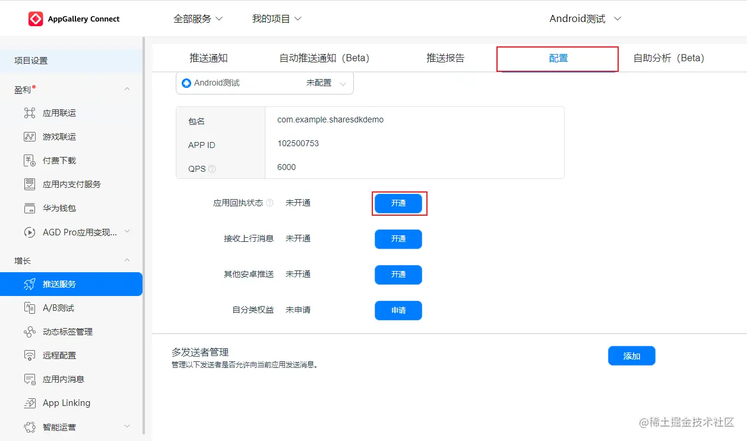The width and height of the screenshot is (747, 441).
Task: Navigate to A/B测试
Action: point(58,308)
